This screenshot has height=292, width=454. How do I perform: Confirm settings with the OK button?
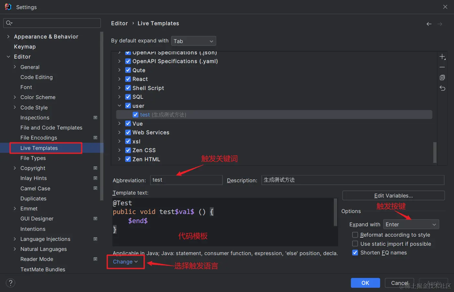[365, 283]
